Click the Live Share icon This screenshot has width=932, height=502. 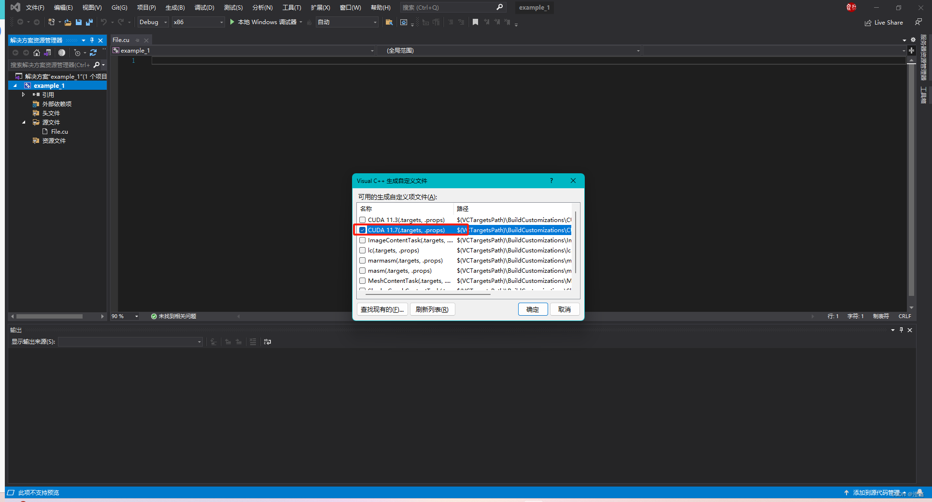(867, 22)
